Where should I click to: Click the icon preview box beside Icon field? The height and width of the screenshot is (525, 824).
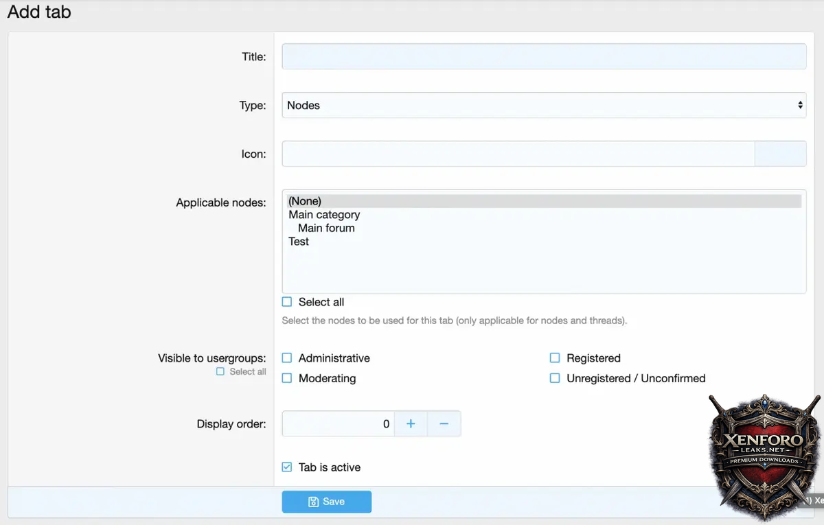click(x=780, y=154)
